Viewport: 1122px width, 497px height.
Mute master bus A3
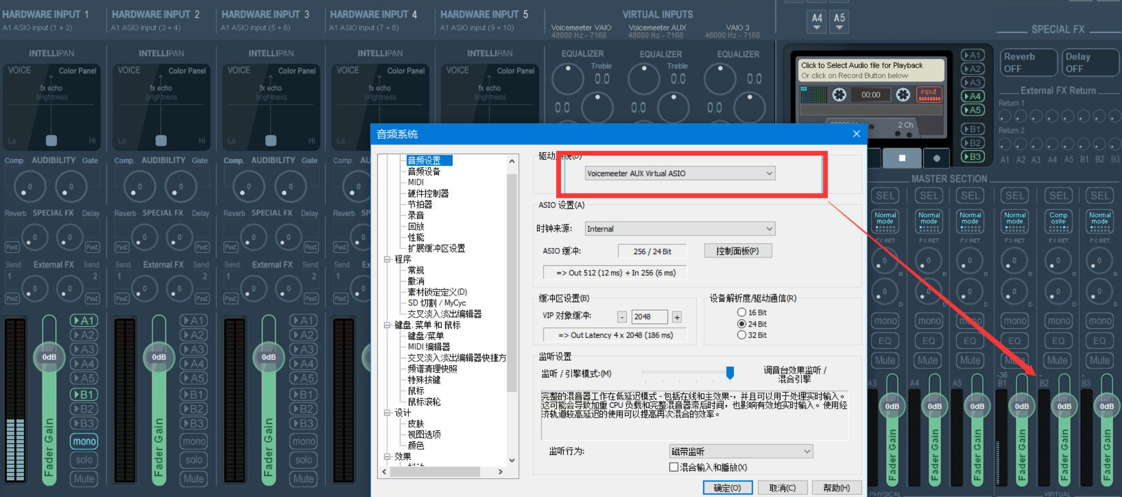click(885, 360)
